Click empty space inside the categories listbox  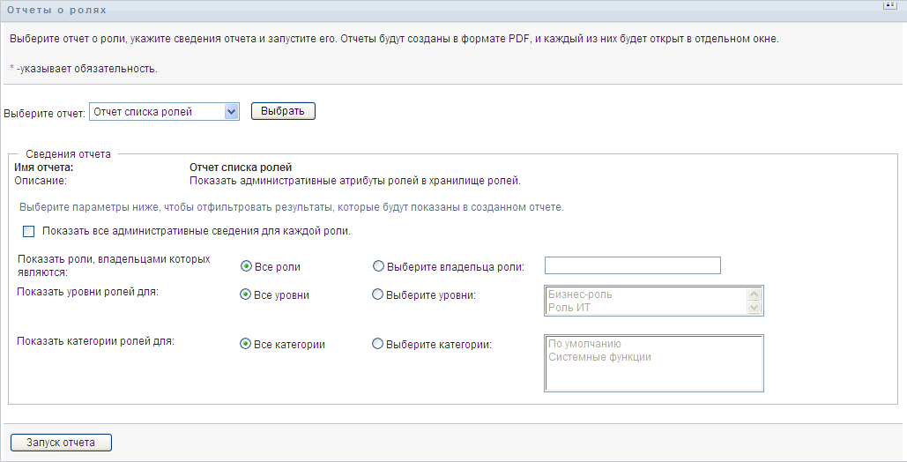click(x=652, y=376)
